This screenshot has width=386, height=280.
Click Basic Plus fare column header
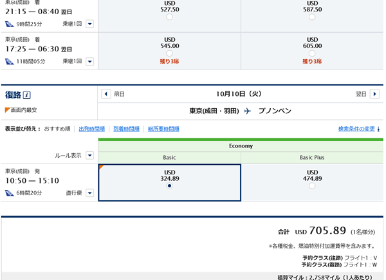tap(312, 157)
